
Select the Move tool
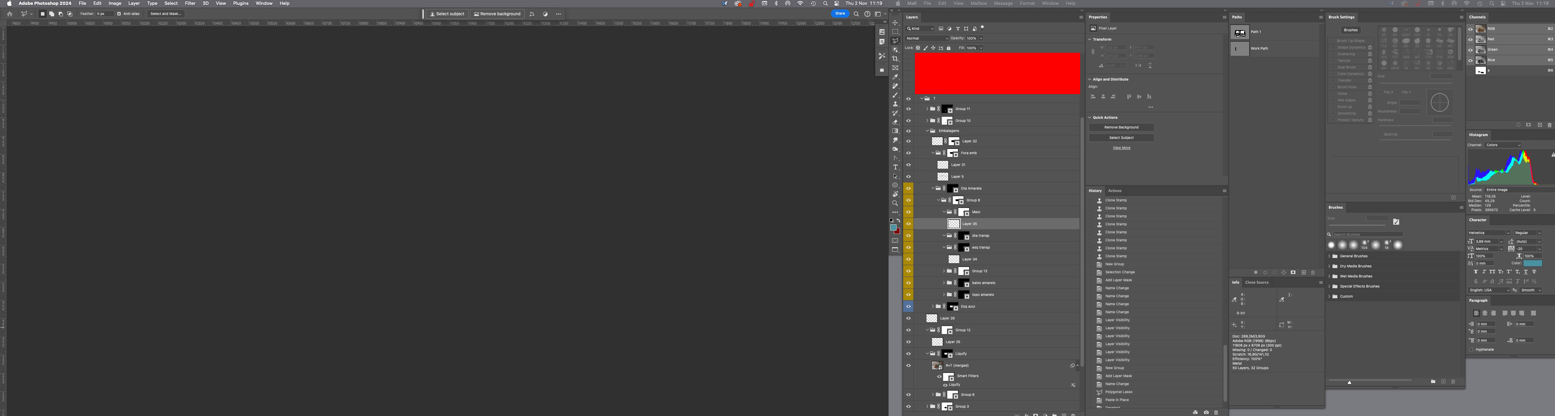896,23
